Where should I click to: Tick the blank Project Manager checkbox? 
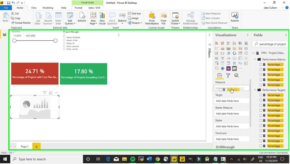tap(64, 35)
